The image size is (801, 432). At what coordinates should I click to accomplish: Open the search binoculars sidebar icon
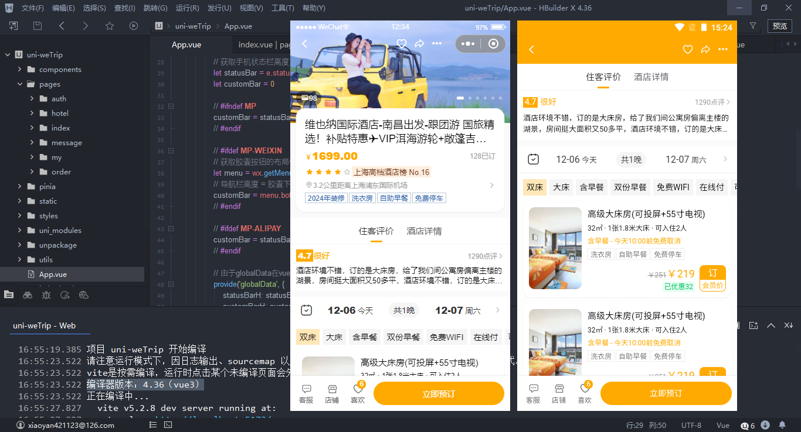point(28,295)
